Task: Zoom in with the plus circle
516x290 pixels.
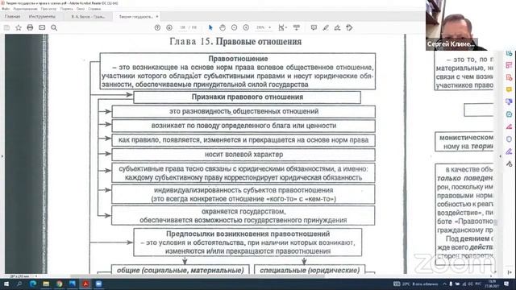Action: point(246,28)
